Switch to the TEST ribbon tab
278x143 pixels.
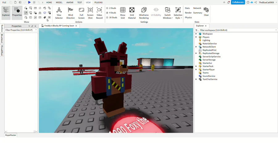coord(80,2)
